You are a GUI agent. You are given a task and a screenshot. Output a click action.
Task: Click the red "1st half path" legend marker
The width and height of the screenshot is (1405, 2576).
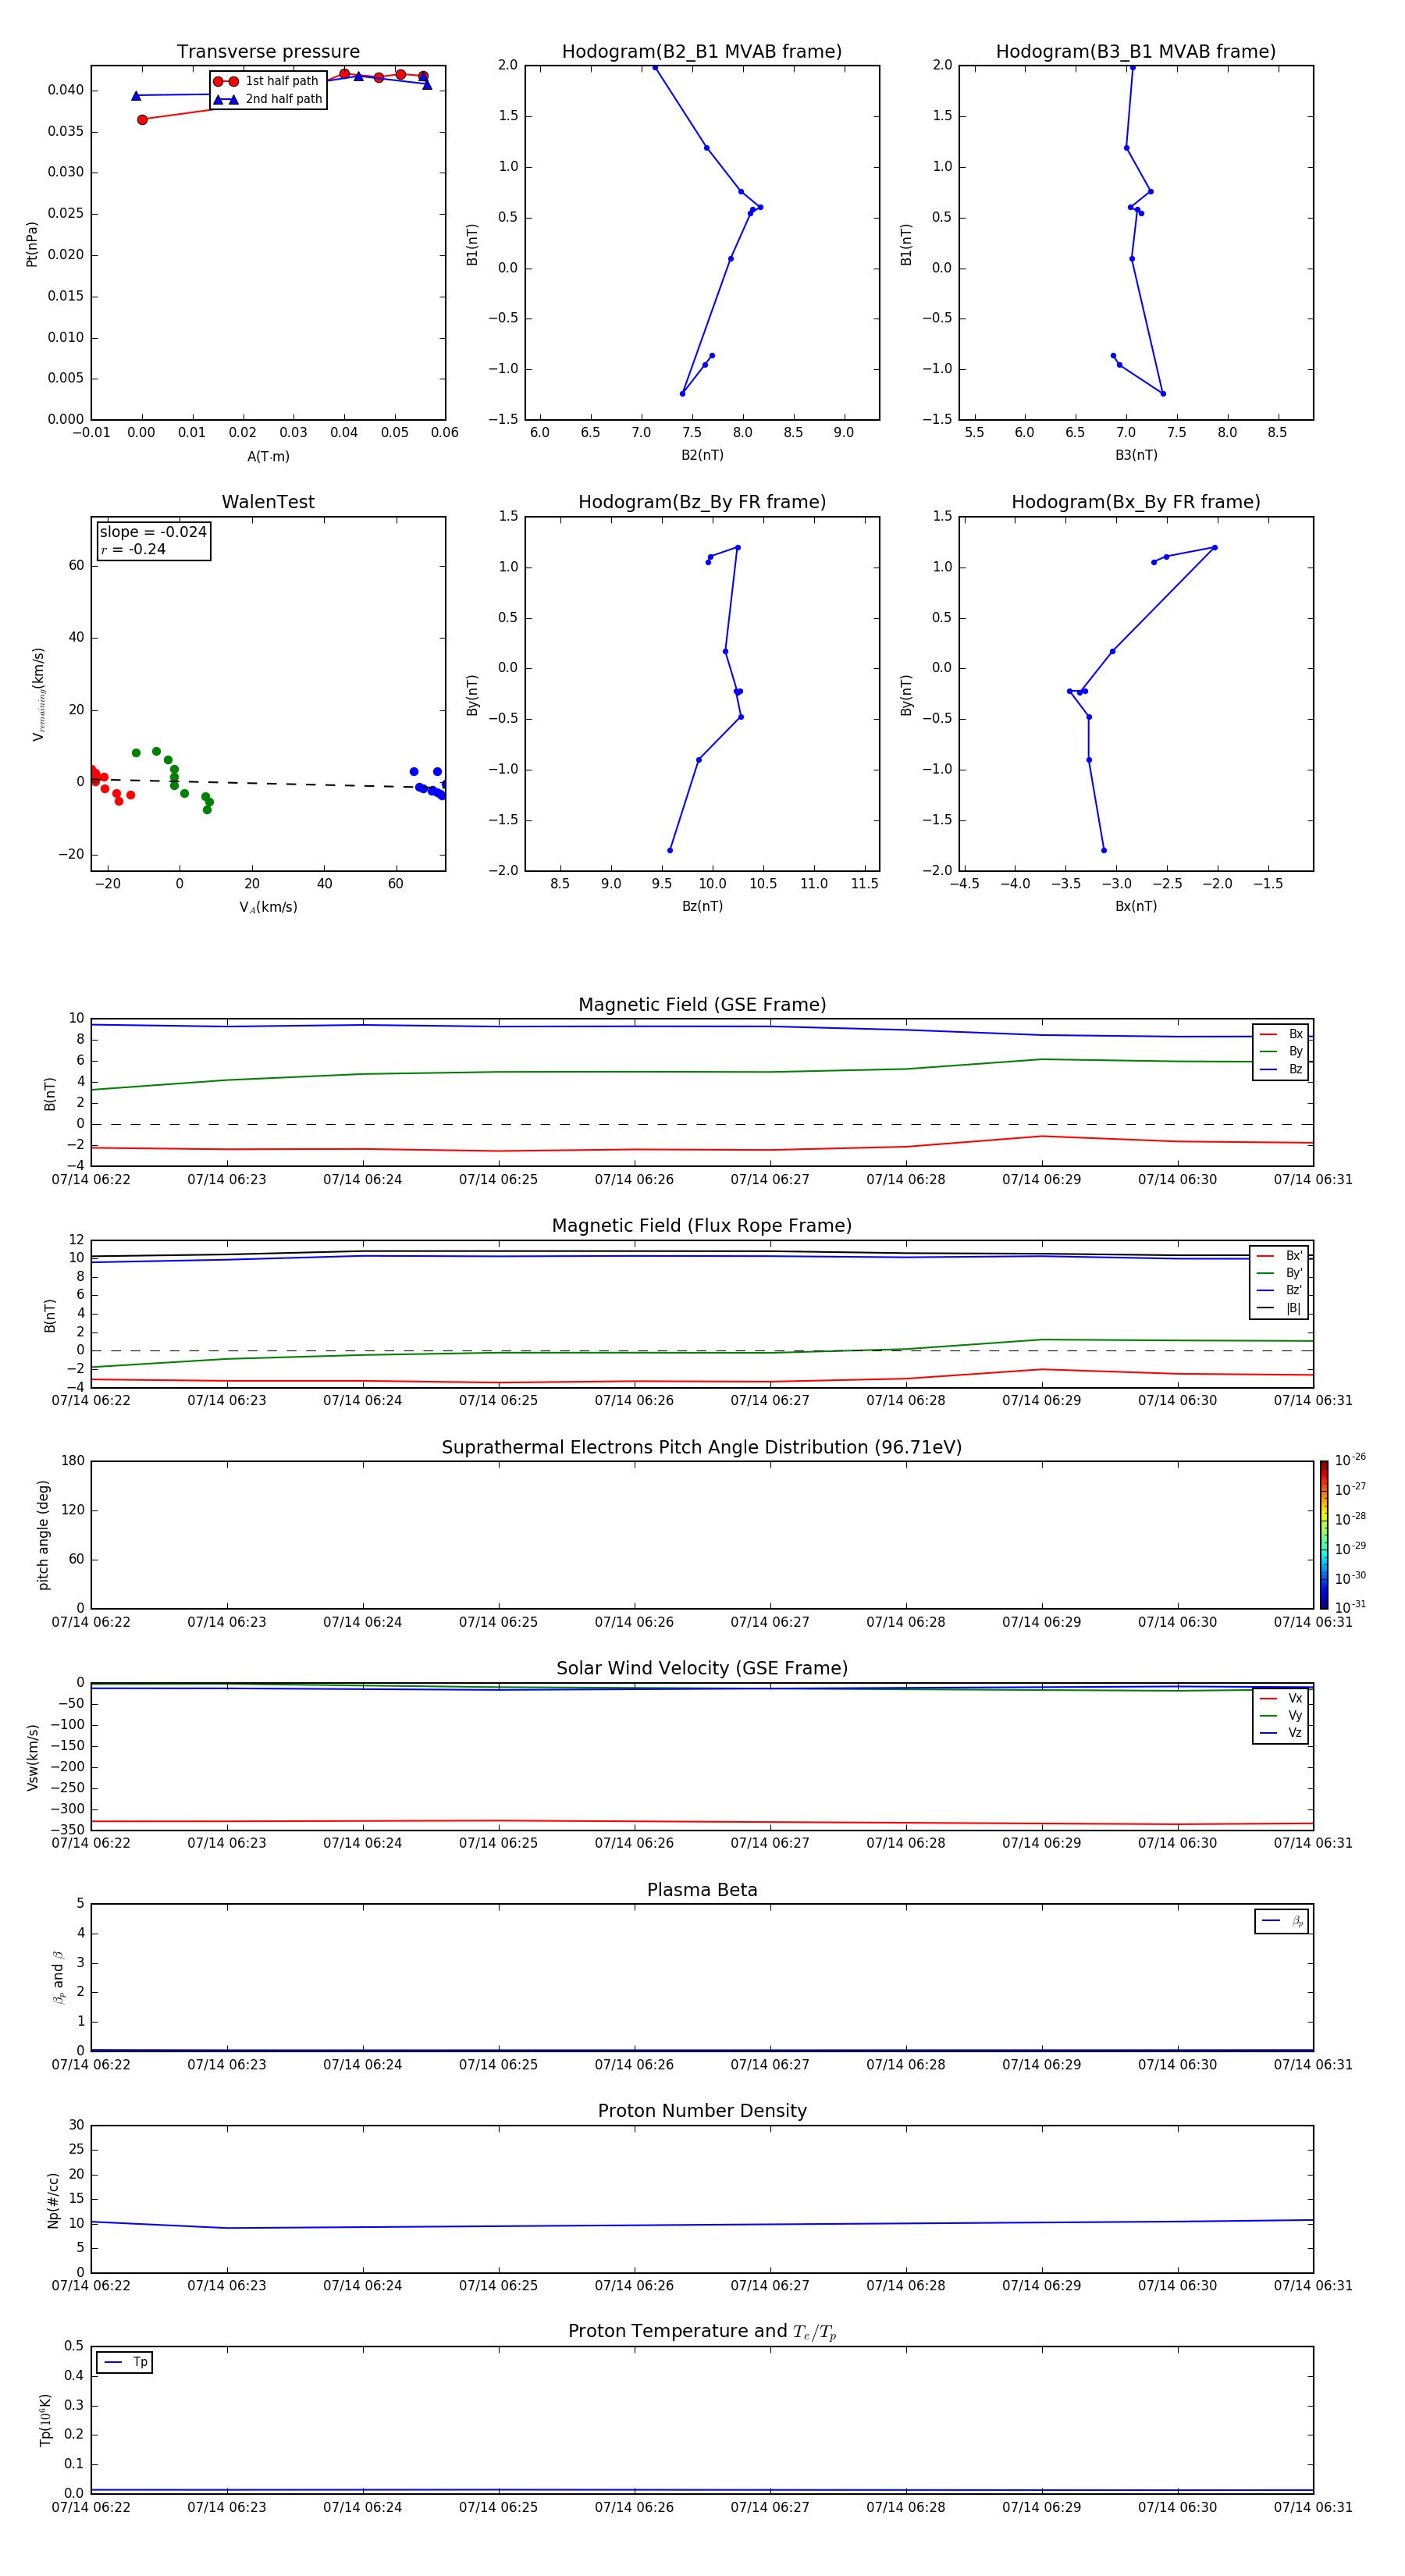pos(226,81)
